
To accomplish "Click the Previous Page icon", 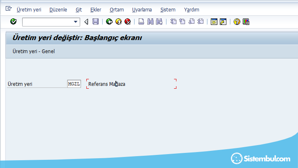I will (x=182, y=22).
